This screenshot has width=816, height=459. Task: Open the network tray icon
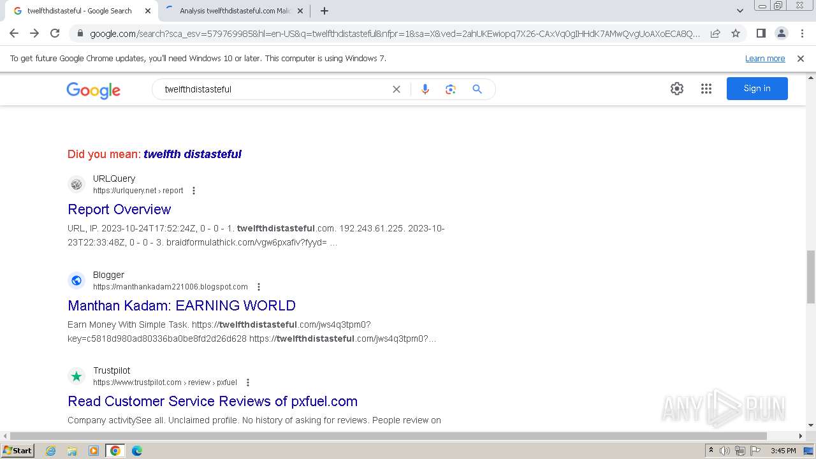pos(740,451)
